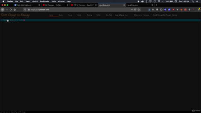Go back with the browser back arrow

pyautogui.click(x=3, y=10)
